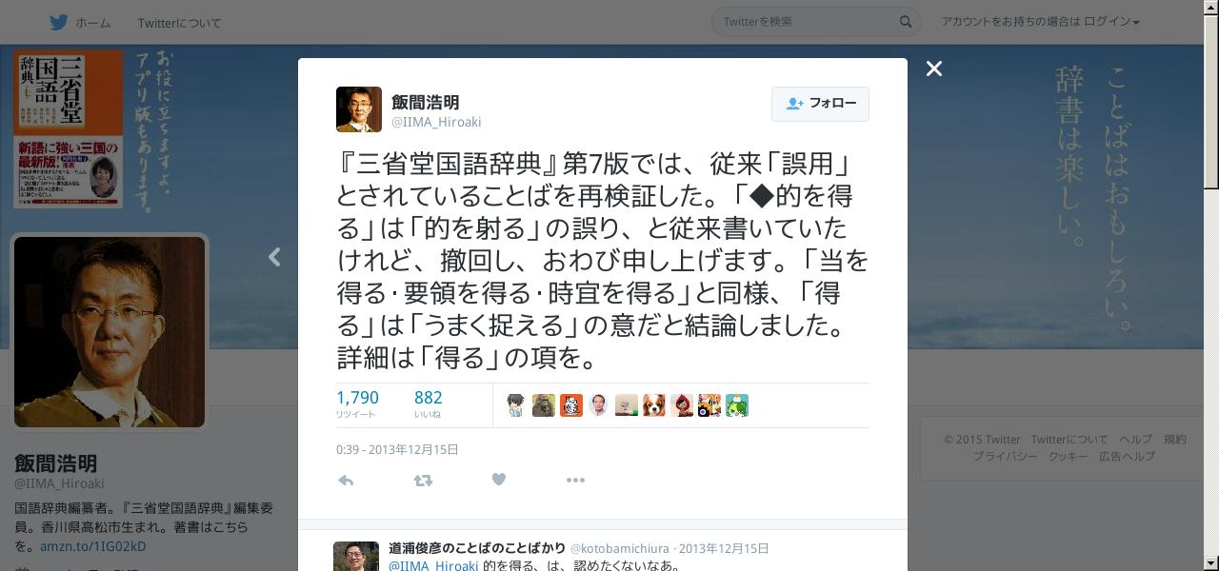Open the amzn.to/1IG02kD link in the bio
Image resolution: width=1219 pixels, height=571 pixels.
93,546
